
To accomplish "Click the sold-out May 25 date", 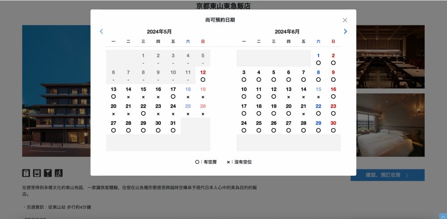I will [x=188, y=109].
